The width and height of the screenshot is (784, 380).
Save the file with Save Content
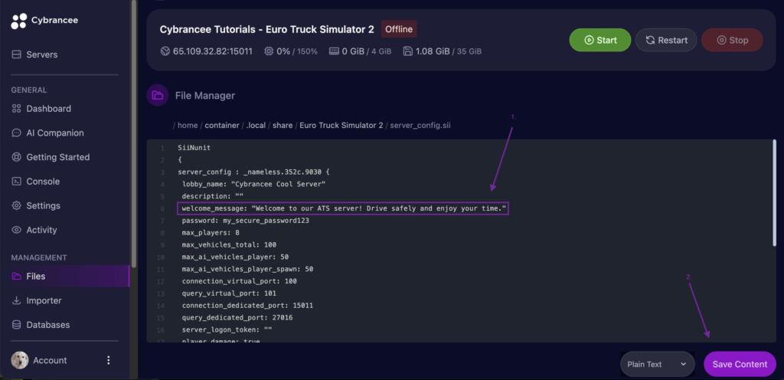point(740,364)
